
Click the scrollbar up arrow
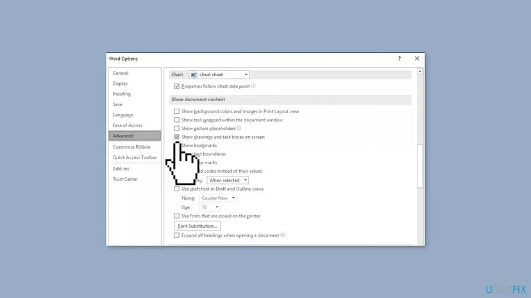click(420, 71)
